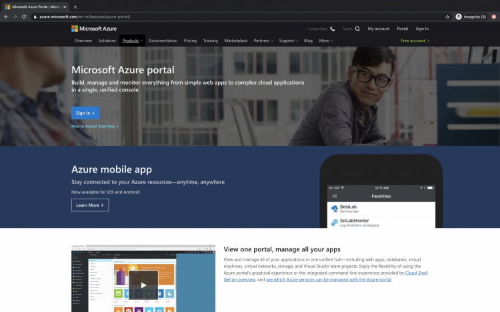Open a new browser tab
Screen dimensions: 500x312
(75, 6)
